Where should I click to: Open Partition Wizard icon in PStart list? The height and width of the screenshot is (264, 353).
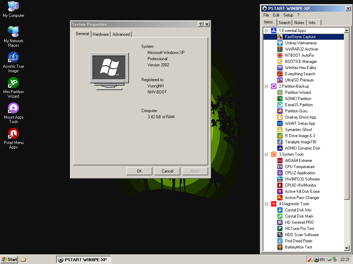(x=280, y=92)
